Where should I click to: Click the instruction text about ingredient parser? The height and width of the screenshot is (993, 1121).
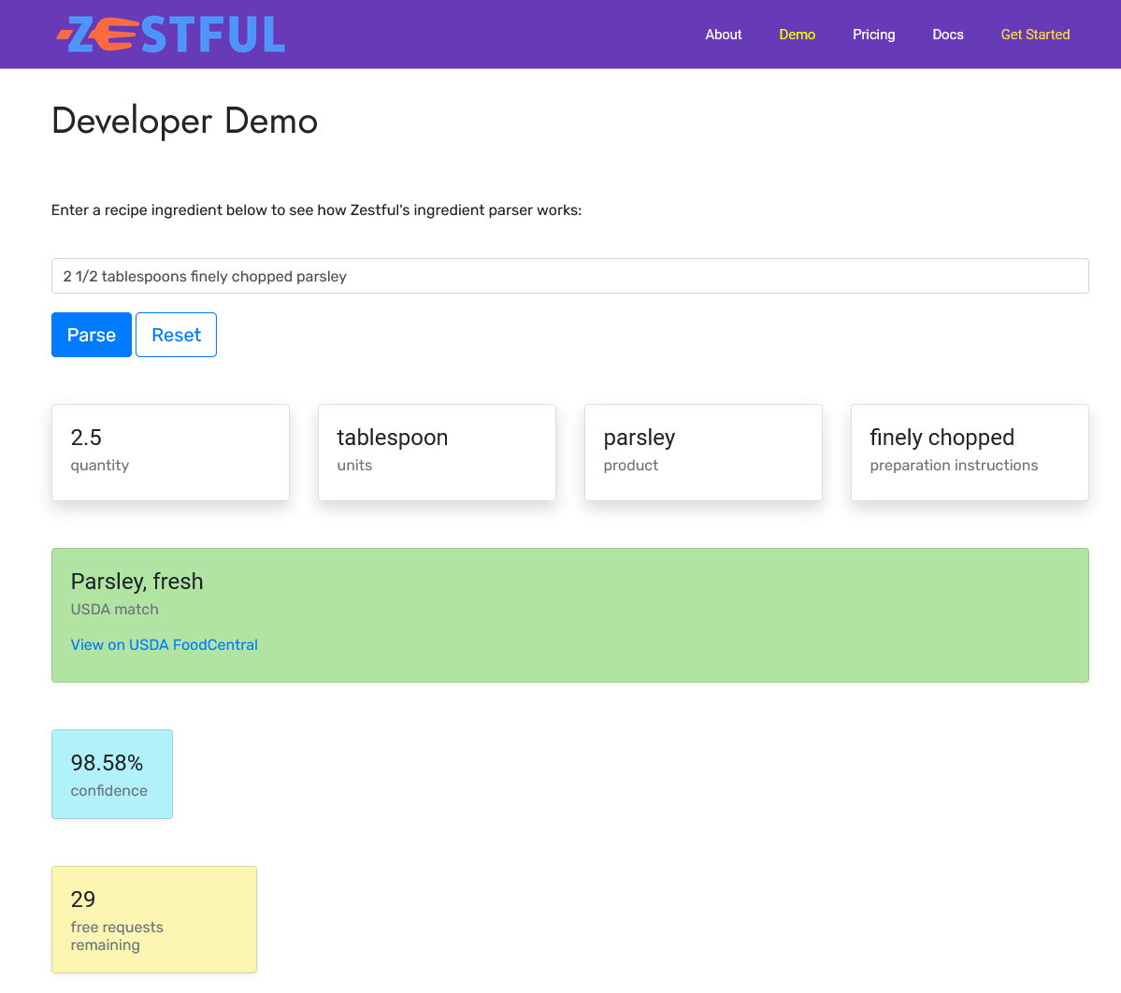[x=317, y=210]
